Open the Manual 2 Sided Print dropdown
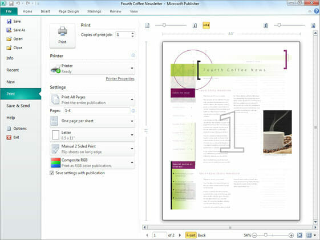Image resolution: width=320 pixels, height=240 pixels. (x=92, y=149)
